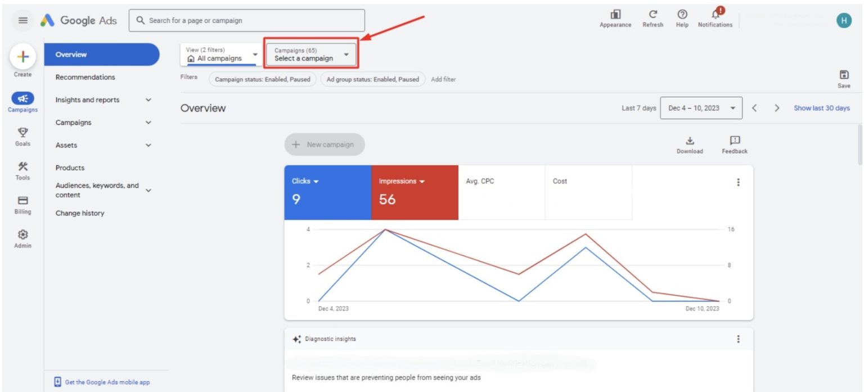
Task: Open Change history in the navigation
Action: click(x=80, y=213)
